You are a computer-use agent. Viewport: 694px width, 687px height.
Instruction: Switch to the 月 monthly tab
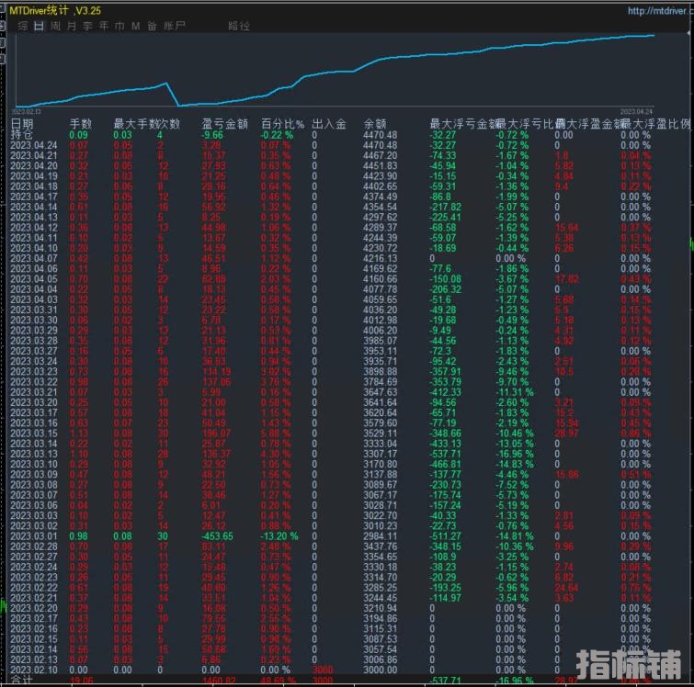pos(72,26)
